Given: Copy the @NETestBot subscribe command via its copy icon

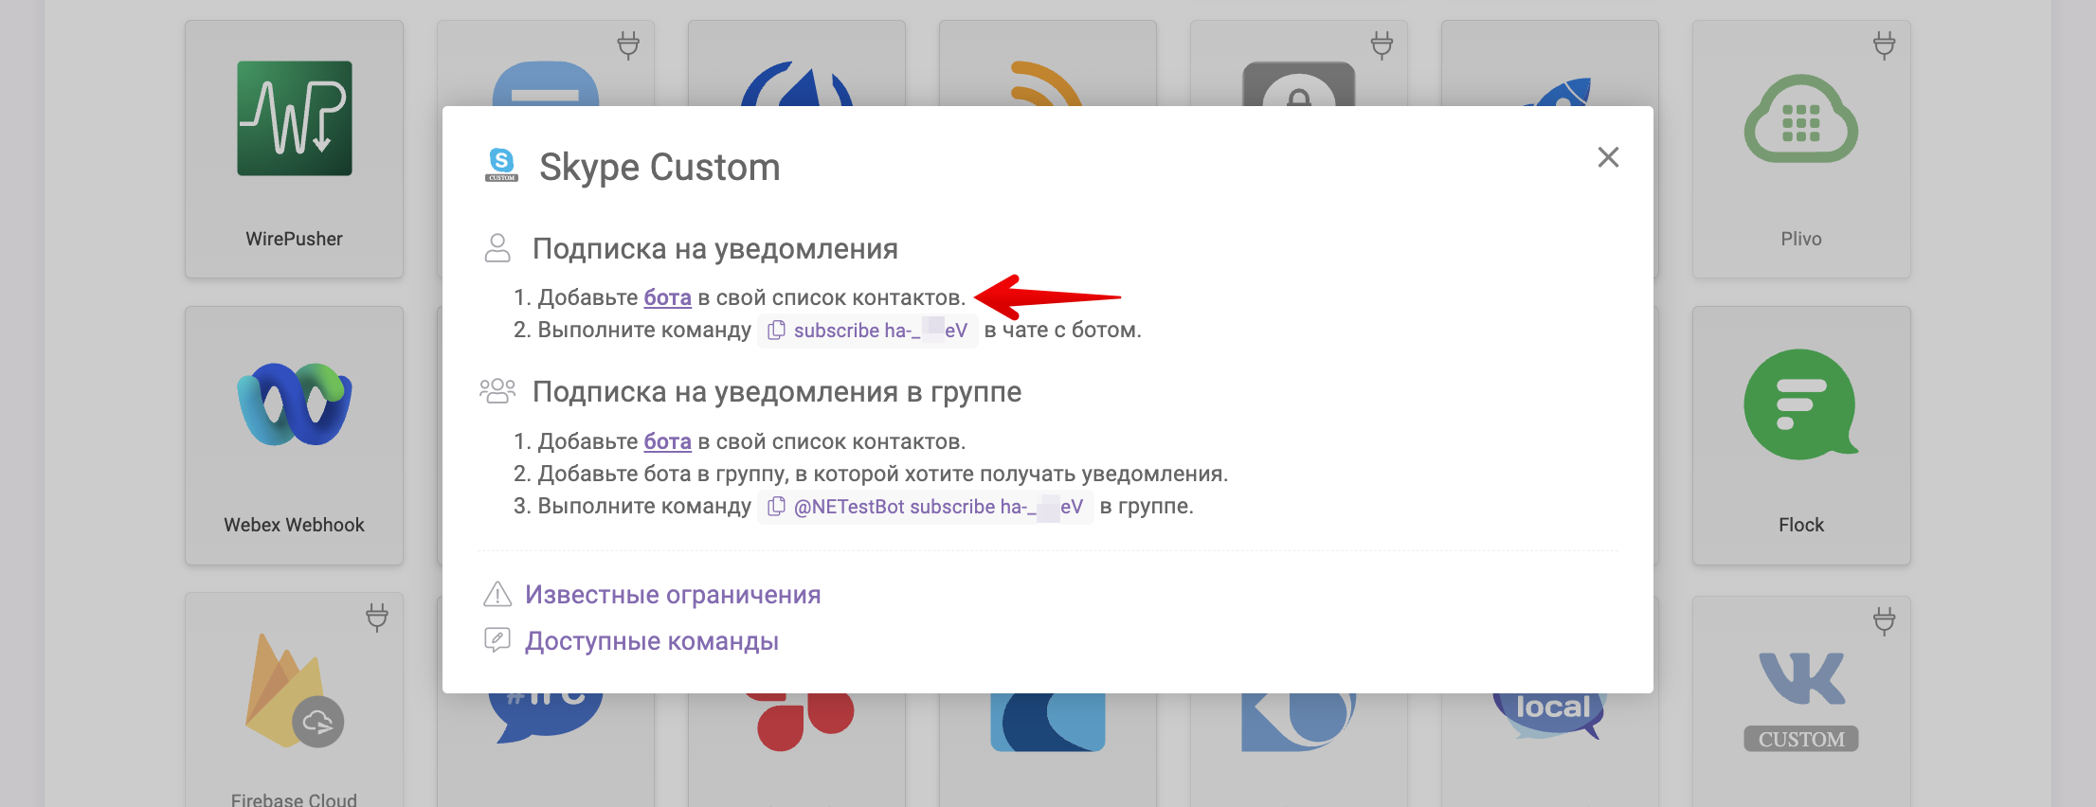Looking at the screenshot, I should pyautogui.click(x=776, y=506).
